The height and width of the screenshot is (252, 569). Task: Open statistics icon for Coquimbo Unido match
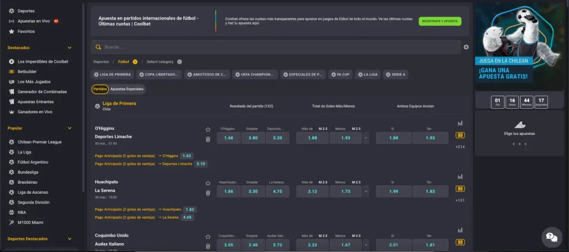(460, 230)
